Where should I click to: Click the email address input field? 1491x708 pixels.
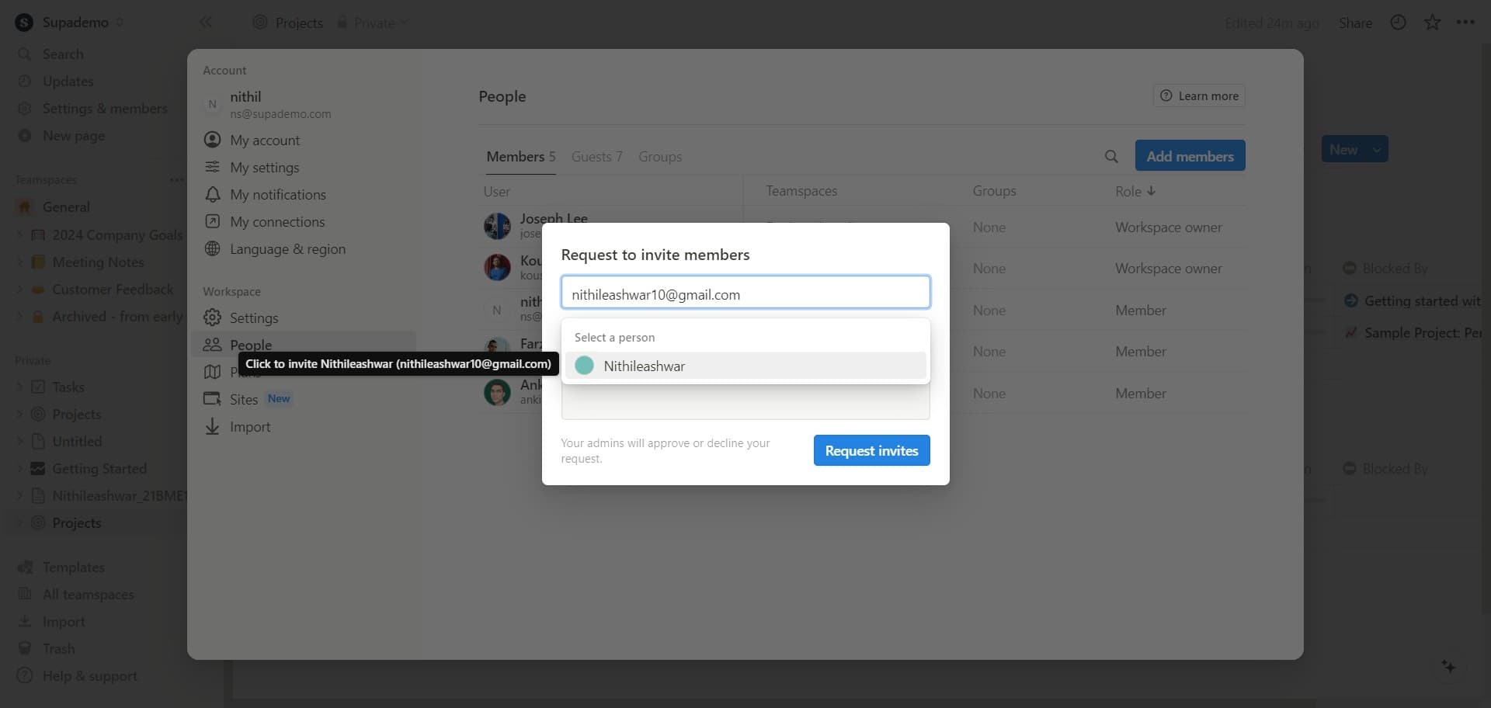point(745,294)
